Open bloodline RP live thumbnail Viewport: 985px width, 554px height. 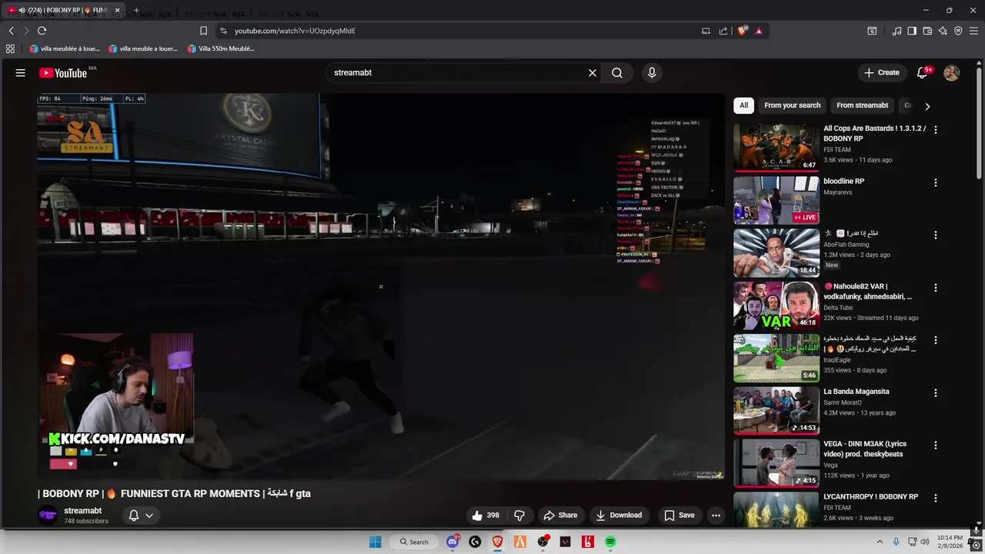point(776,200)
